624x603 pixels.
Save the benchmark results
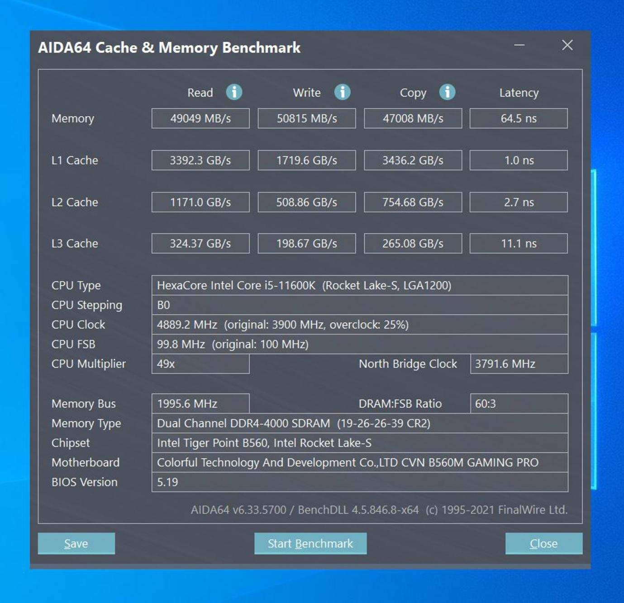pyautogui.click(x=76, y=543)
